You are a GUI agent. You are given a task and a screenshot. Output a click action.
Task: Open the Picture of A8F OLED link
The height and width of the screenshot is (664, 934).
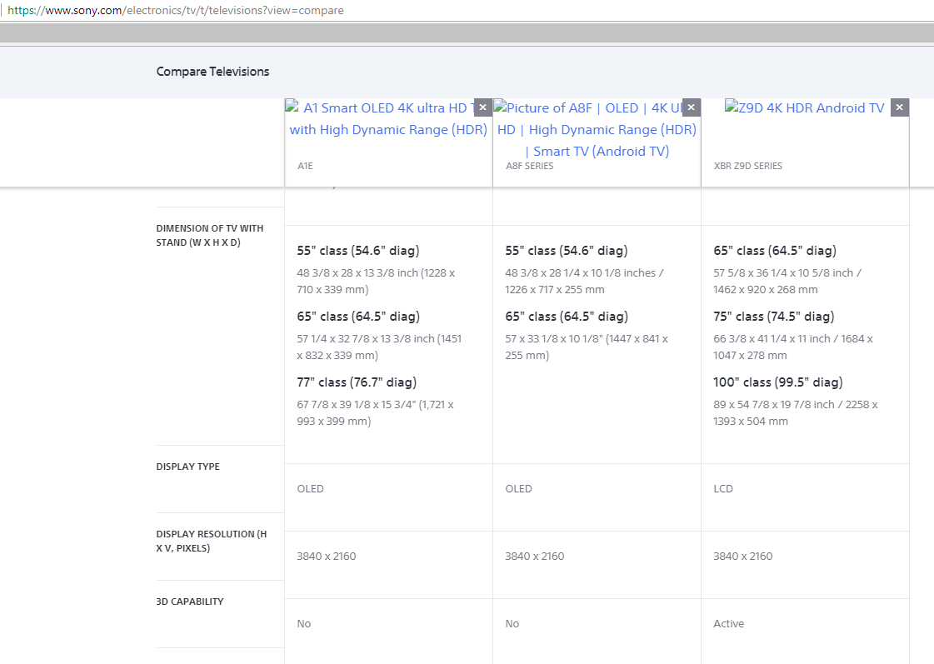(597, 129)
